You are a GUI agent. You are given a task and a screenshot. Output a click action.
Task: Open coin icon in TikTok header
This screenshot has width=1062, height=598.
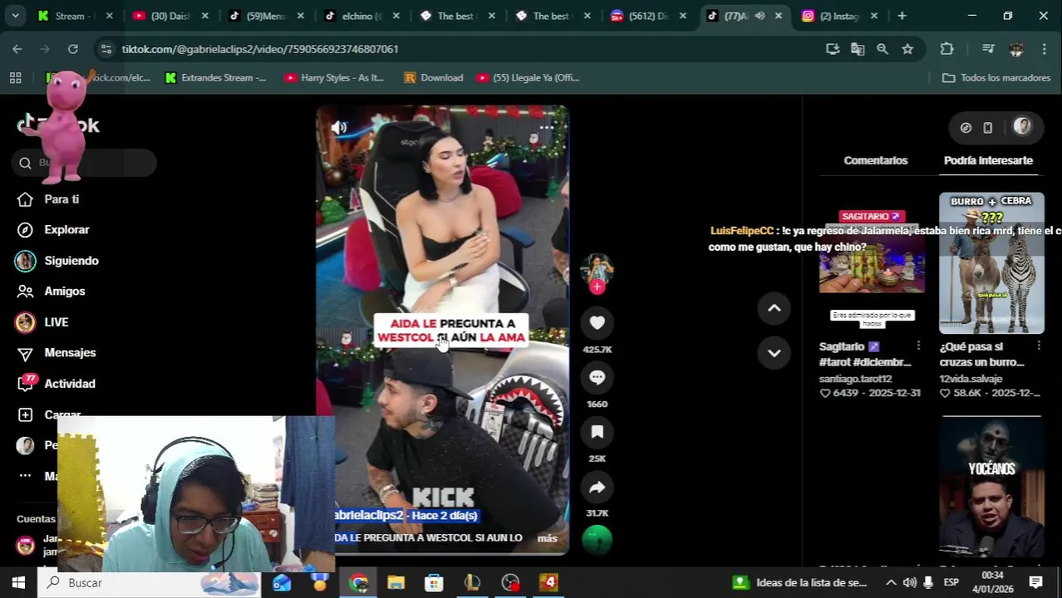966,128
